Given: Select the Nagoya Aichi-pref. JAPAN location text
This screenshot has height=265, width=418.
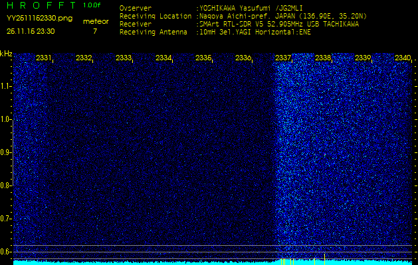Looking at the screenshot, I should click(283, 16).
